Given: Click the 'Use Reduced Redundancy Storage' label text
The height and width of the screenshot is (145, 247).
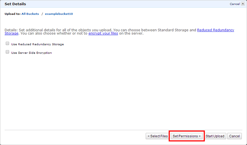Looking at the screenshot, I should point(37,44).
